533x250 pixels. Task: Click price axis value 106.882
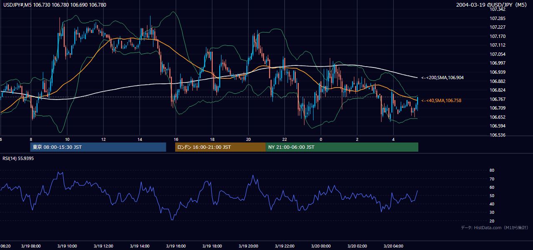[498, 81]
